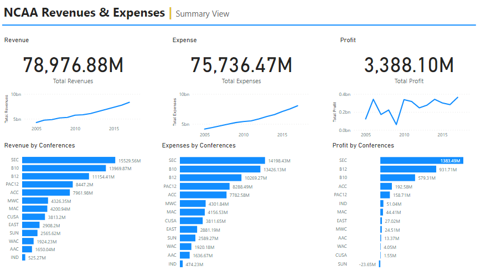The height and width of the screenshot is (270, 486).
Task: Click the SEC bar in Revenue by Conferences
Action: tap(69, 160)
